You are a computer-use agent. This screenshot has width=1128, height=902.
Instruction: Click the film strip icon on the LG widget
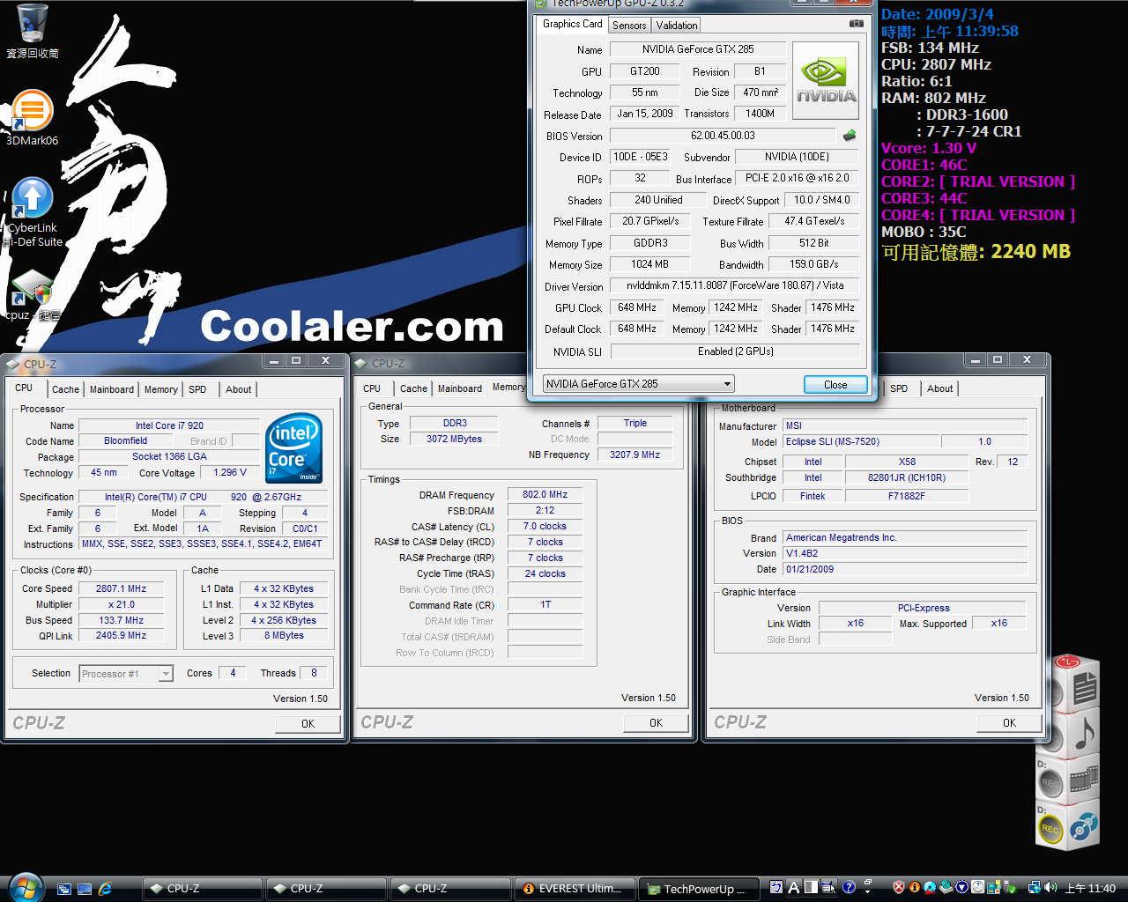click(x=1084, y=779)
